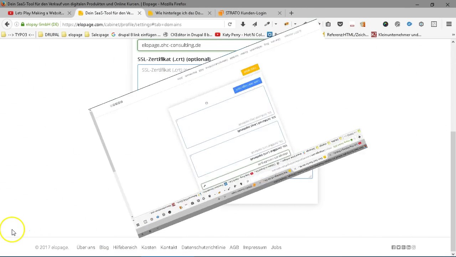Open a new tab with plus button

(x=291, y=13)
